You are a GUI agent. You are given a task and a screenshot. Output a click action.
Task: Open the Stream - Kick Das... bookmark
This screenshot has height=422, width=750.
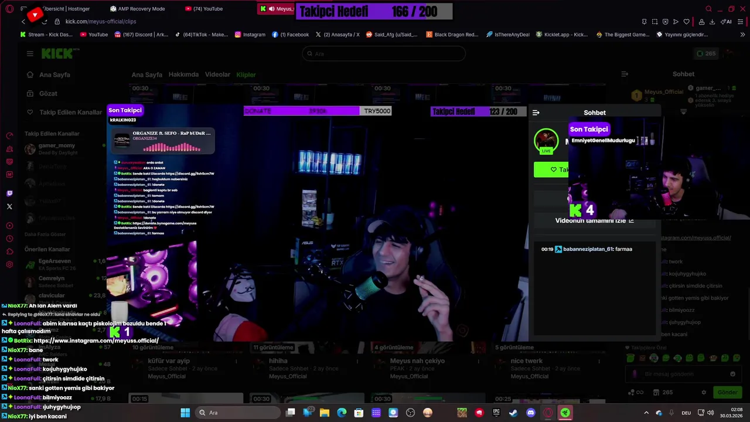tap(46, 35)
